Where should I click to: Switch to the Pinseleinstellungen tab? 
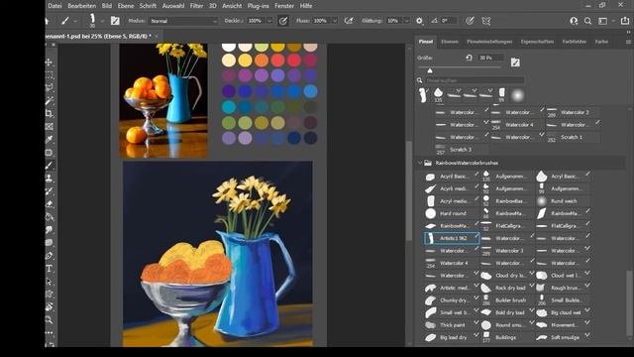(x=489, y=42)
